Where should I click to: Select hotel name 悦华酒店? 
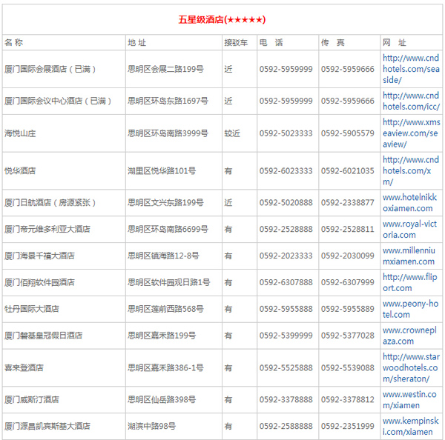(20, 170)
